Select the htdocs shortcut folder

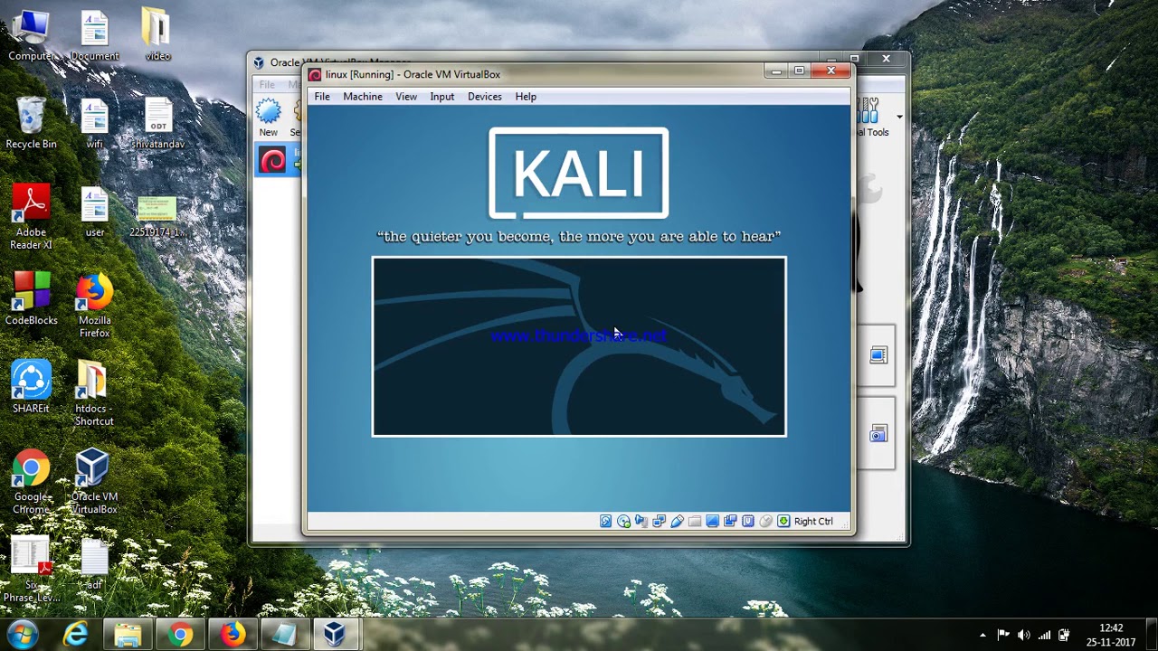tap(95, 393)
